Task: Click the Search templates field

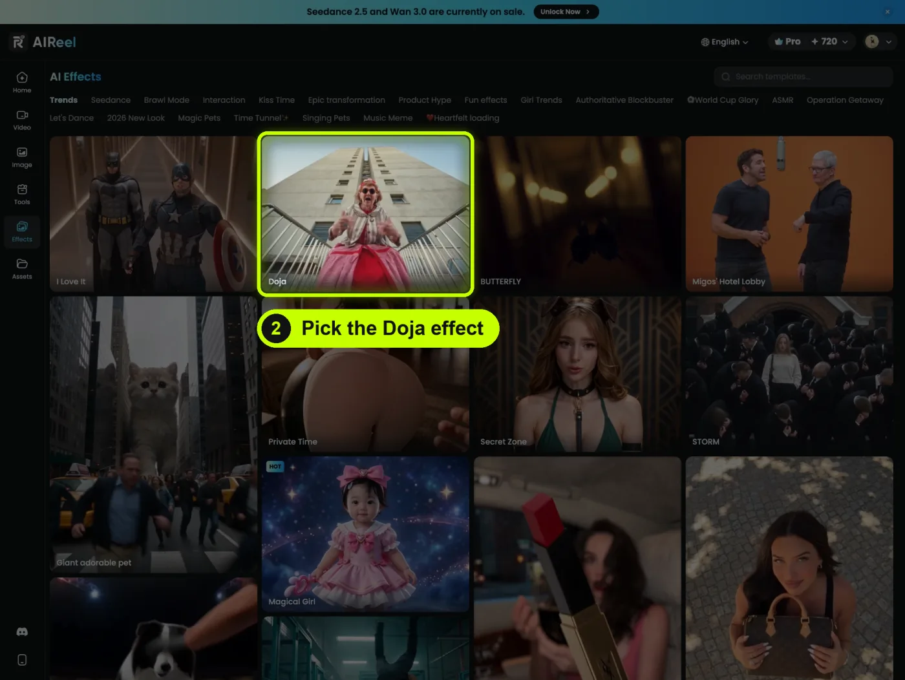Action: 804,76
